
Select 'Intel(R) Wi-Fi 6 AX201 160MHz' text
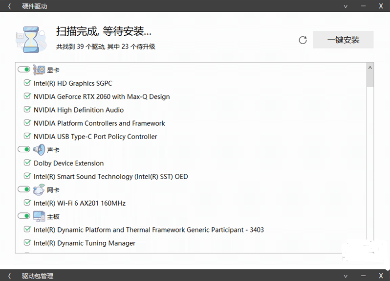(x=80, y=203)
